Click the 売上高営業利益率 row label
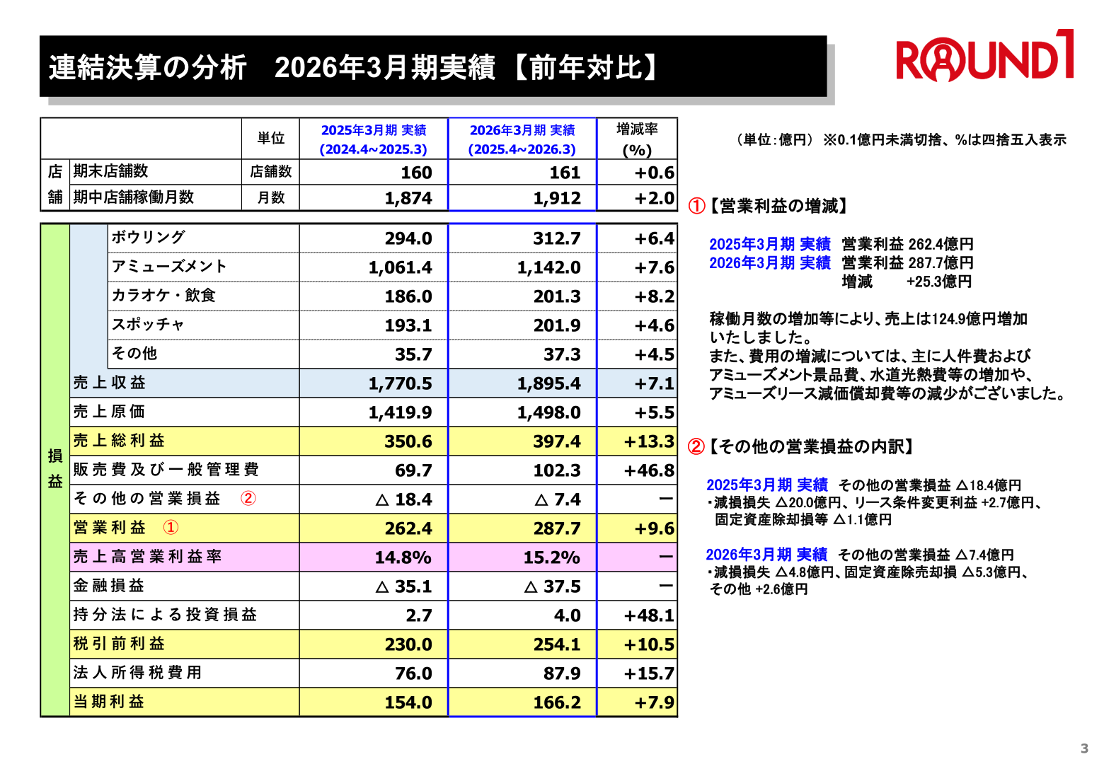This screenshot has width=1104, height=764. pos(148,557)
